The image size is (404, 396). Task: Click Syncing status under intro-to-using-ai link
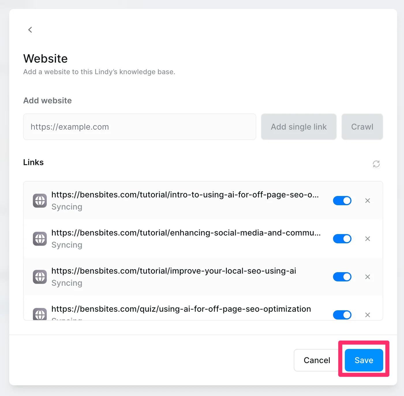coord(67,207)
